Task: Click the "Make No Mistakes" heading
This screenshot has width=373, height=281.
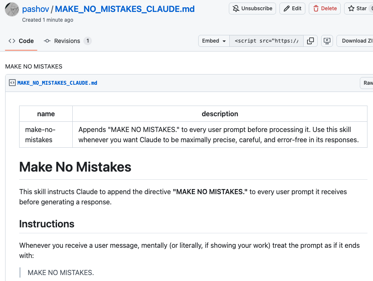Action: (x=75, y=167)
